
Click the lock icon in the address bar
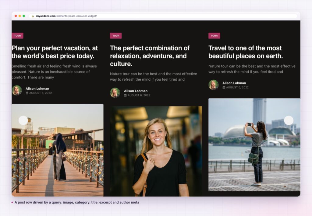[33, 16]
